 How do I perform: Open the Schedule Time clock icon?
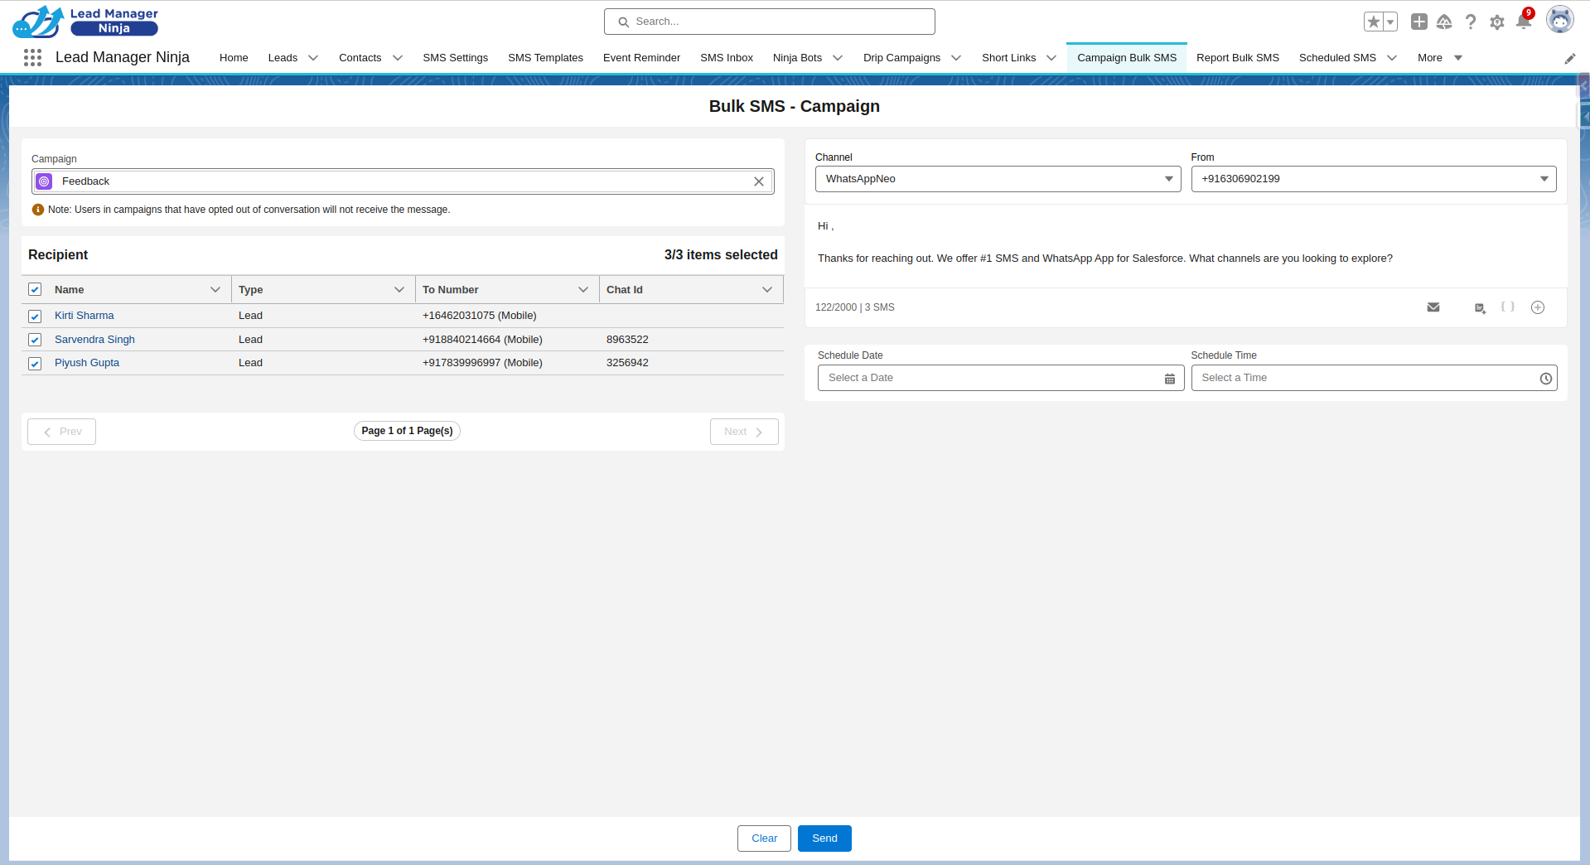tap(1546, 379)
